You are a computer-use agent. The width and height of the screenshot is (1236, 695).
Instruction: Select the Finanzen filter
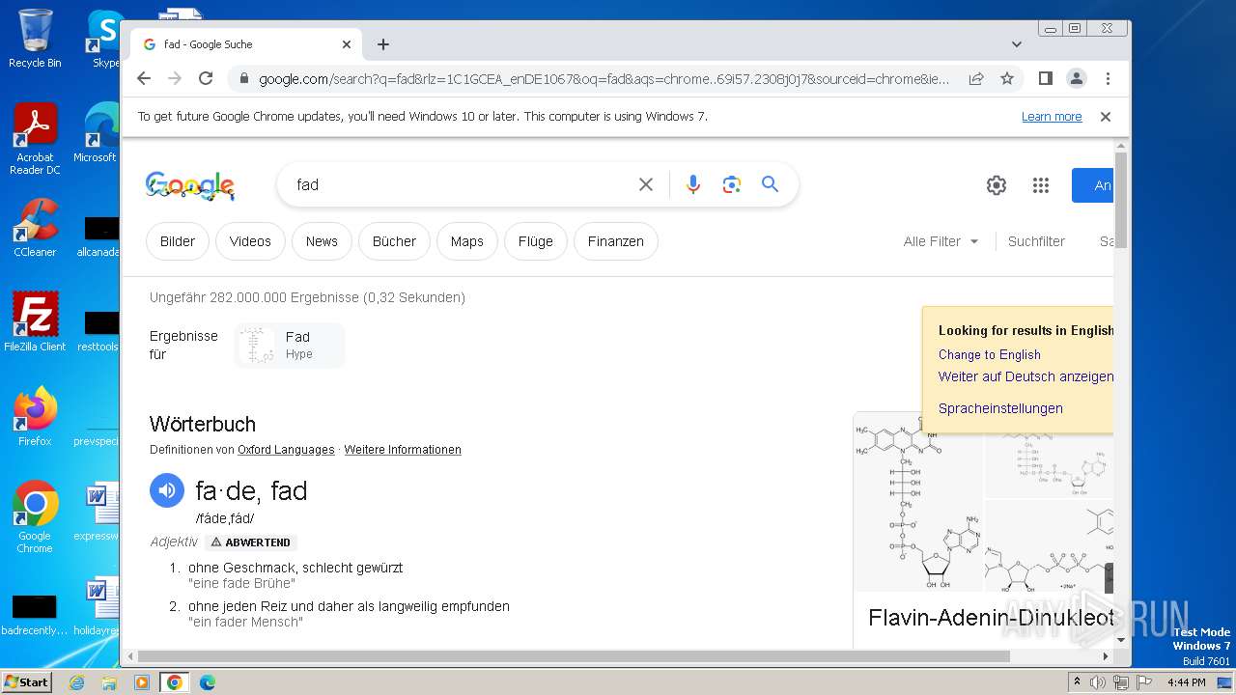tap(616, 241)
